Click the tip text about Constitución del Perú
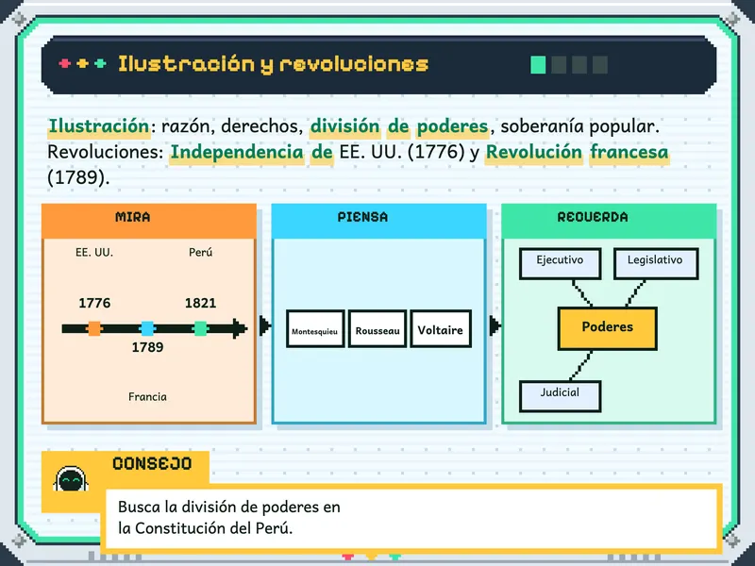Screen dimensions: 755x566 point(229,517)
